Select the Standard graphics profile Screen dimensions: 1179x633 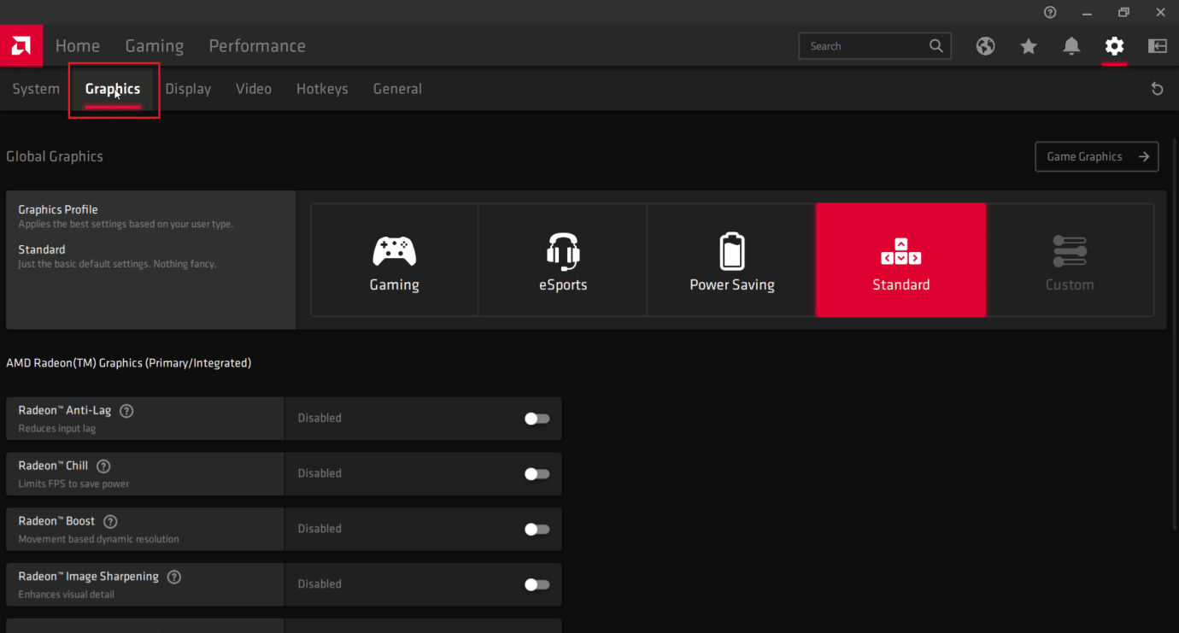(901, 260)
